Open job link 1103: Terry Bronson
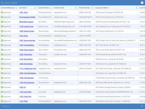Viewport: 145px width, 109px height. pyautogui.click(x=27, y=83)
